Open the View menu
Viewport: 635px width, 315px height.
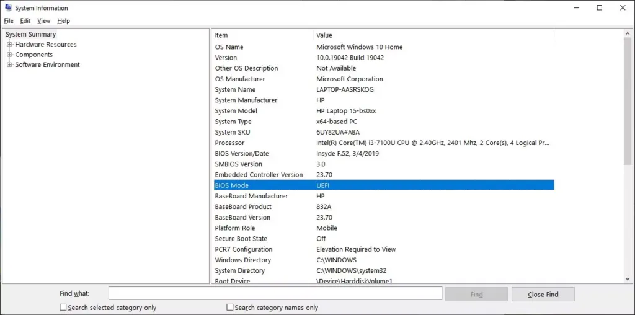tap(43, 21)
